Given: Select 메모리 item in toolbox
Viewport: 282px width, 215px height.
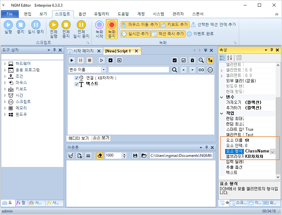Looking at the screenshot, I should point(21,108).
